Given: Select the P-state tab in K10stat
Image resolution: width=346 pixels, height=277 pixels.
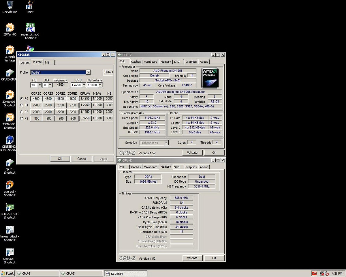Looking at the screenshot, I should click(x=37, y=62).
